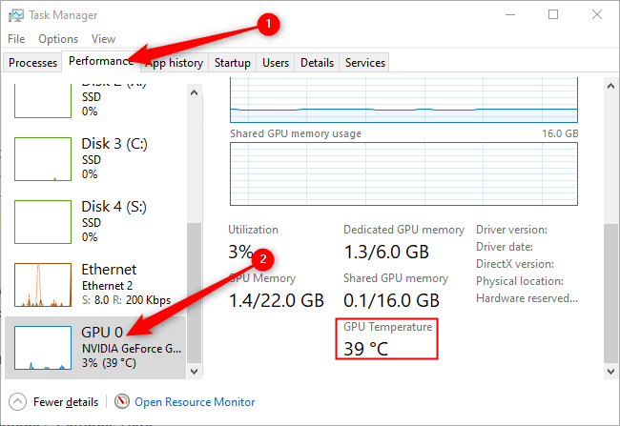Screen dimensions: 620x426
Task: Open the Options menu
Action: [x=58, y=39]
